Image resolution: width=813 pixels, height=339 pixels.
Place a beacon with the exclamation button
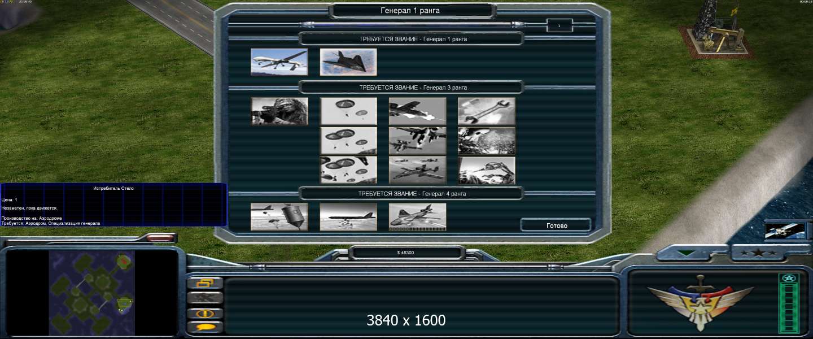[x=205, y=313]
